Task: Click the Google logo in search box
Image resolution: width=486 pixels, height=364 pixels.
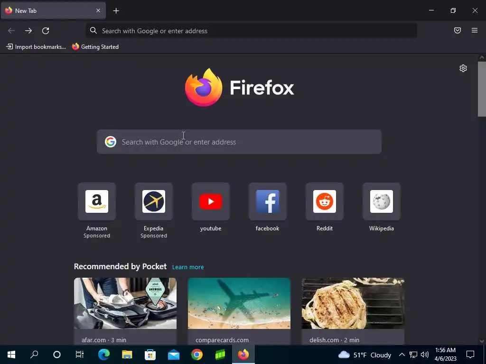Action: 110,142
